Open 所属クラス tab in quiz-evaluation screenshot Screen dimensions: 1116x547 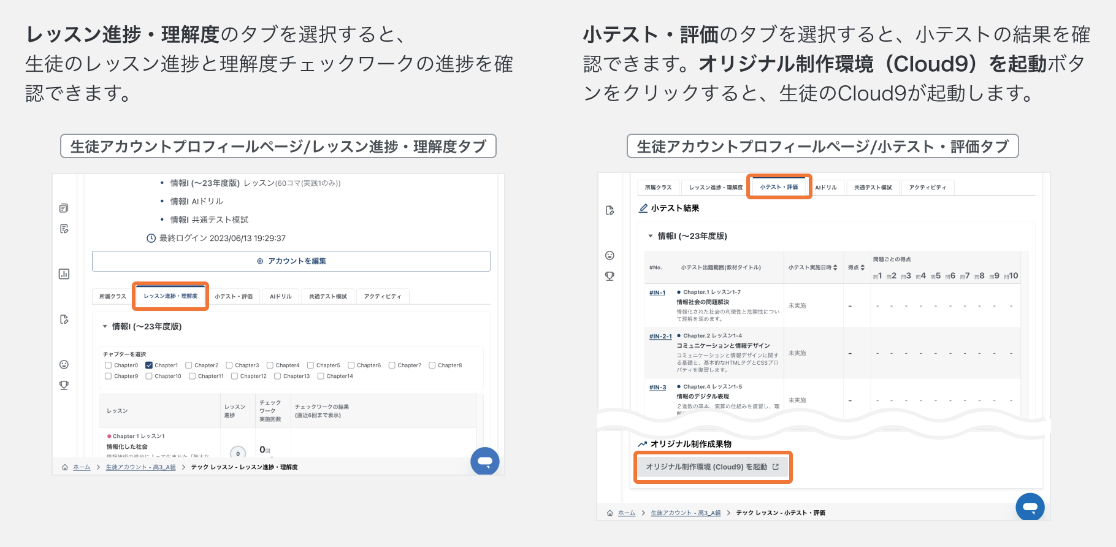point(659,188)
